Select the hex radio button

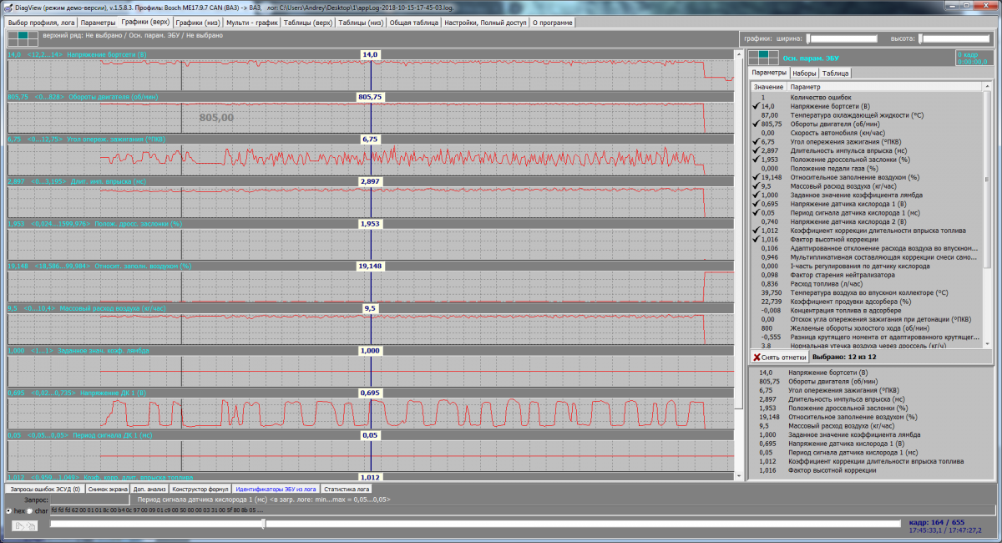(x=9, y=510)
